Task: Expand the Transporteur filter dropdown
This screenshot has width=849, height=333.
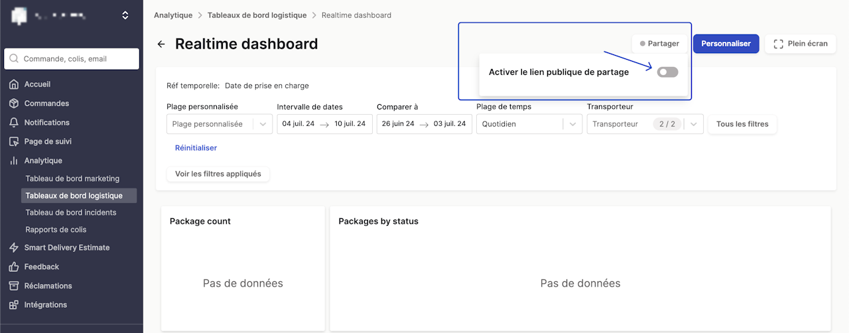Action: (x=694, y=124)
